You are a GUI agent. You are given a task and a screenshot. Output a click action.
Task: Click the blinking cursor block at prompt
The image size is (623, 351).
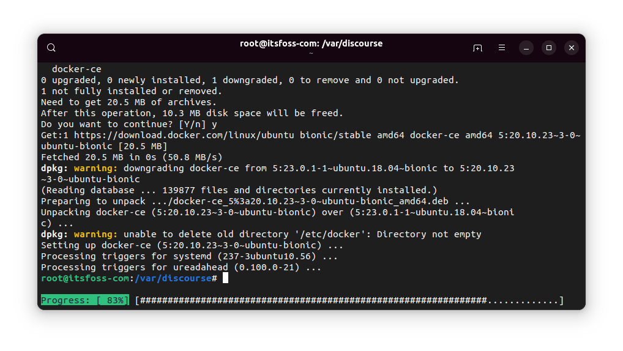pos(225,278)
